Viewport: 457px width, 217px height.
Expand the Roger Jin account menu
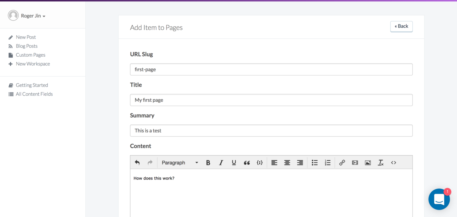(33, 16)
